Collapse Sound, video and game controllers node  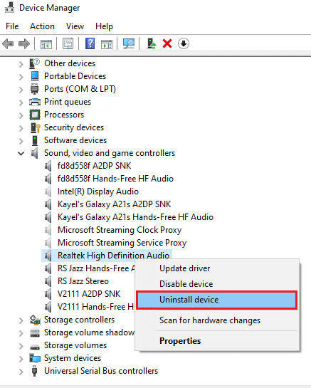click(21, 154)
